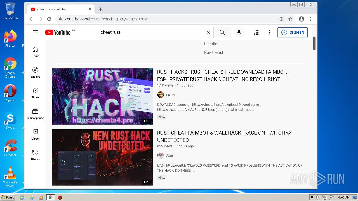Select the Purchased filter option
Screen dimensions: 358x201
(213, 52)
